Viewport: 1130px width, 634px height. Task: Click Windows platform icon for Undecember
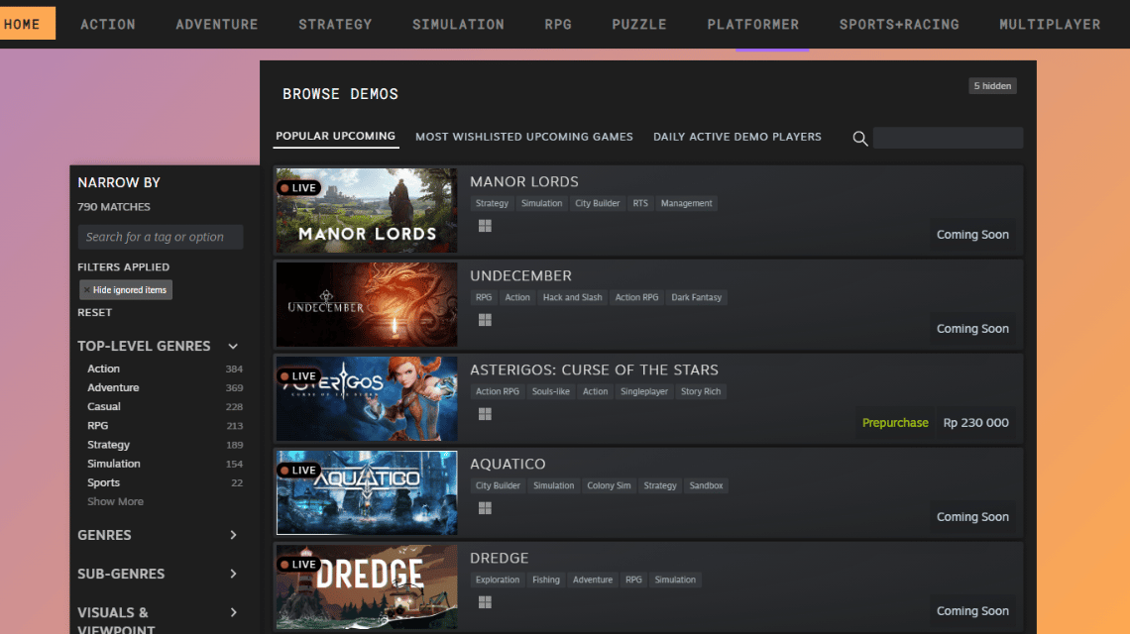tap(485, 320)
